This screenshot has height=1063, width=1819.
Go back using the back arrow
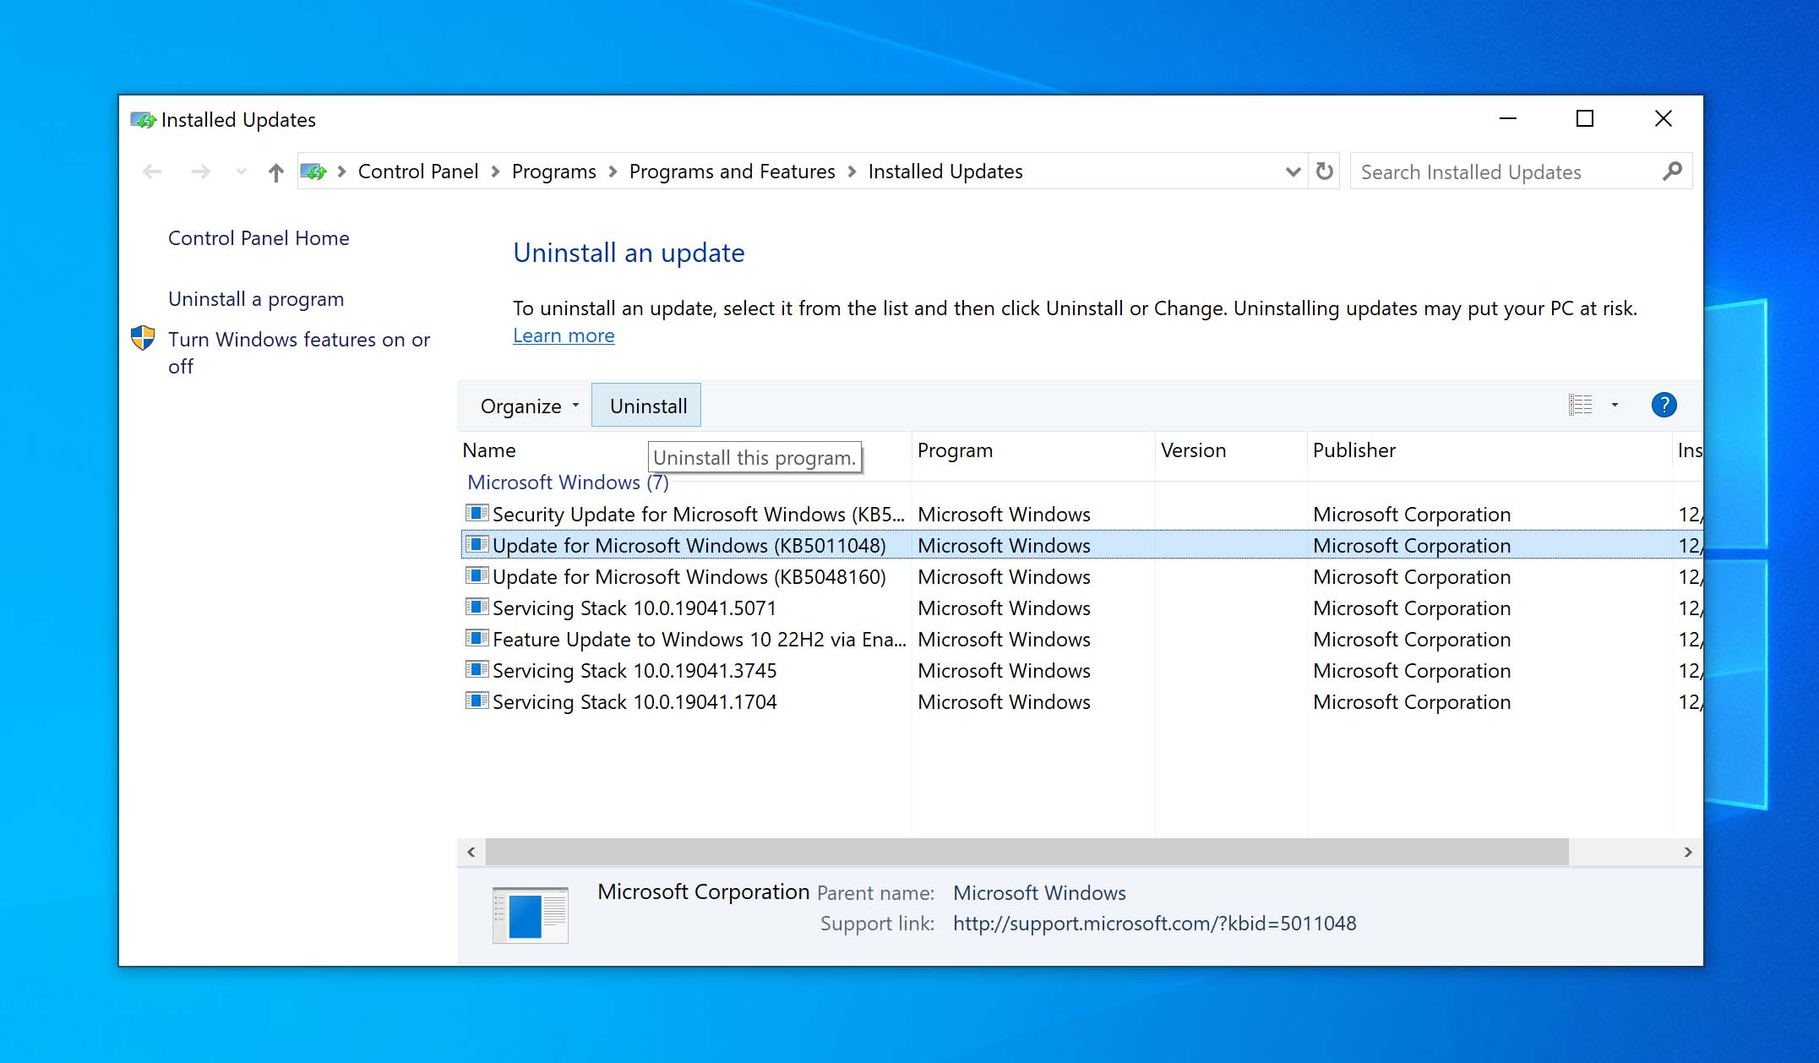tap(153, 172)
